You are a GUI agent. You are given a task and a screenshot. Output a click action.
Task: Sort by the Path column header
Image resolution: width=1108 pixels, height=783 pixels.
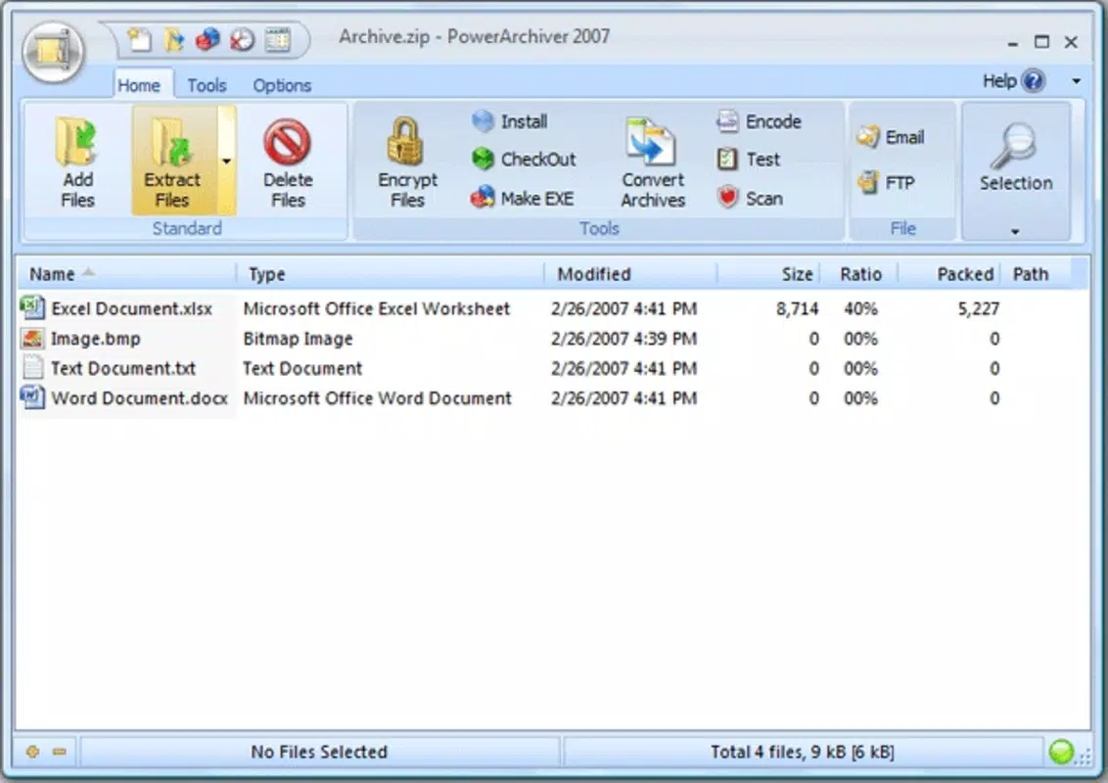click(x=1036, y=274)
